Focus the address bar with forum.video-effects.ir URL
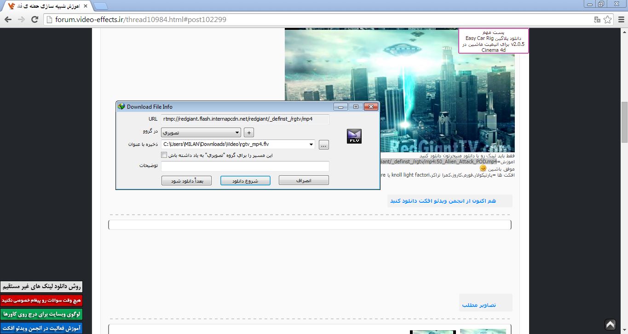This screenshot has height=334, width=628. (317, 20)
